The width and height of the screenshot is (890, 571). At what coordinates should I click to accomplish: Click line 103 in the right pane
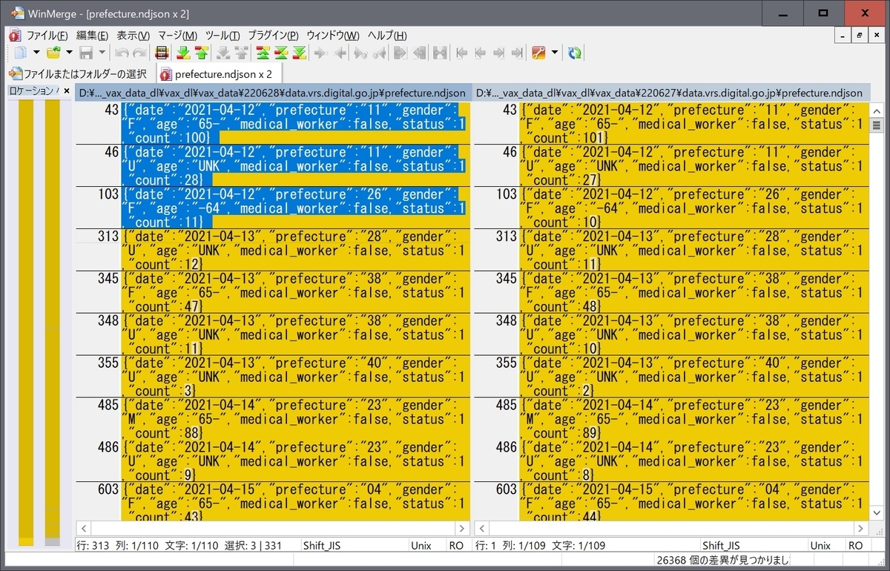click(x=693, y=208)
